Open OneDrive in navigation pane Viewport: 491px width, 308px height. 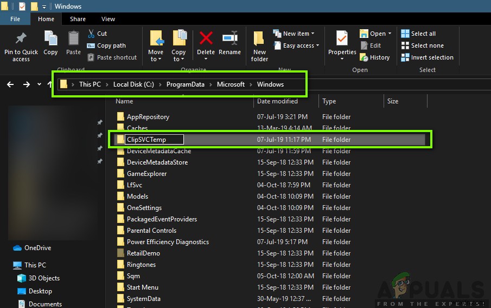(x=32, y=248)
